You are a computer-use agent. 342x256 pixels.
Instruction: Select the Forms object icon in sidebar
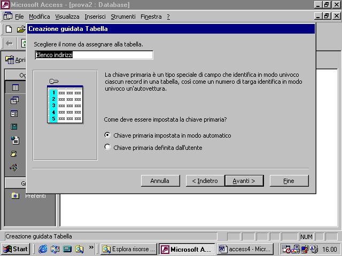point(14,114)
